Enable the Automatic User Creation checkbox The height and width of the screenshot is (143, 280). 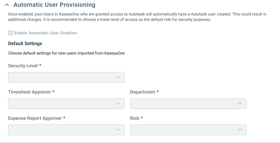[x=10, y=33]
